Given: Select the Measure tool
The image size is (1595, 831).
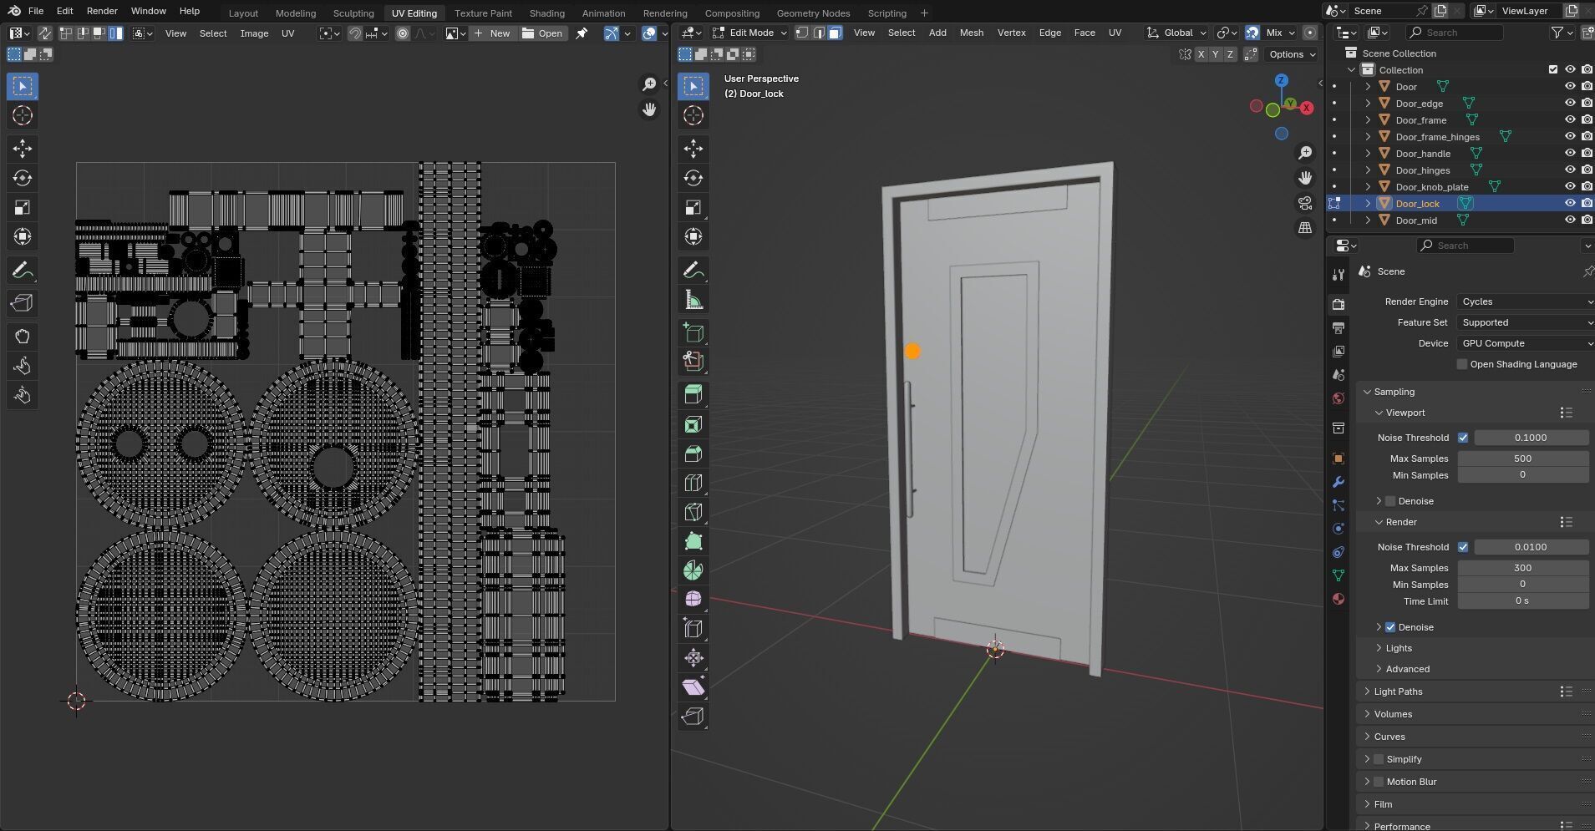Looking at the screenshot, I should coord(693,300).
